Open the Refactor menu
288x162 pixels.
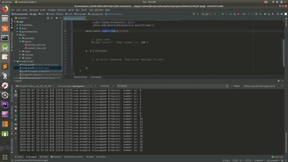[62, 10]
